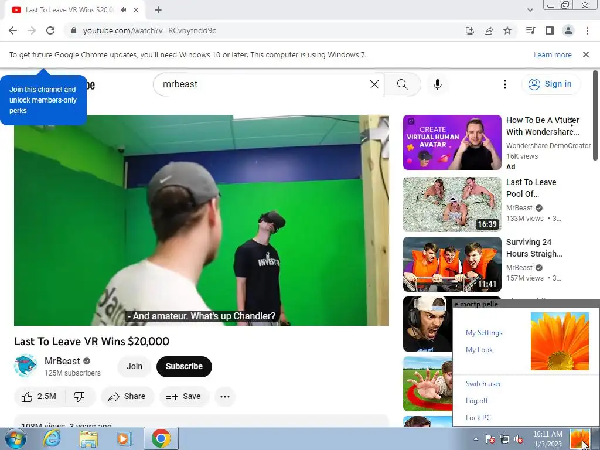This screenshot has width=600, height=450.
Task: Select the 125M subscribers text
Action: pos(72,373)
